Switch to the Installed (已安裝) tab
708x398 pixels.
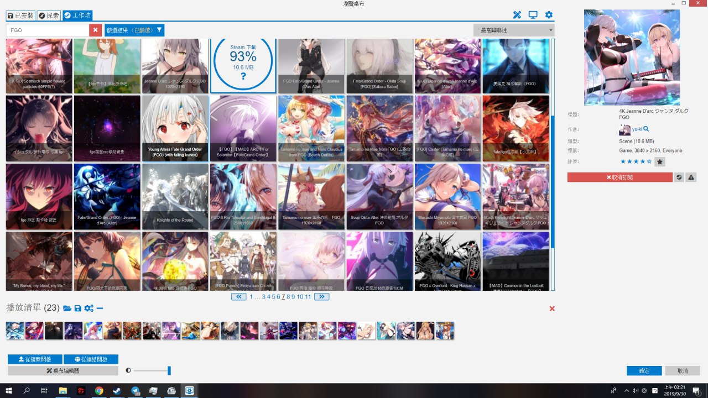tap(20, 15)
